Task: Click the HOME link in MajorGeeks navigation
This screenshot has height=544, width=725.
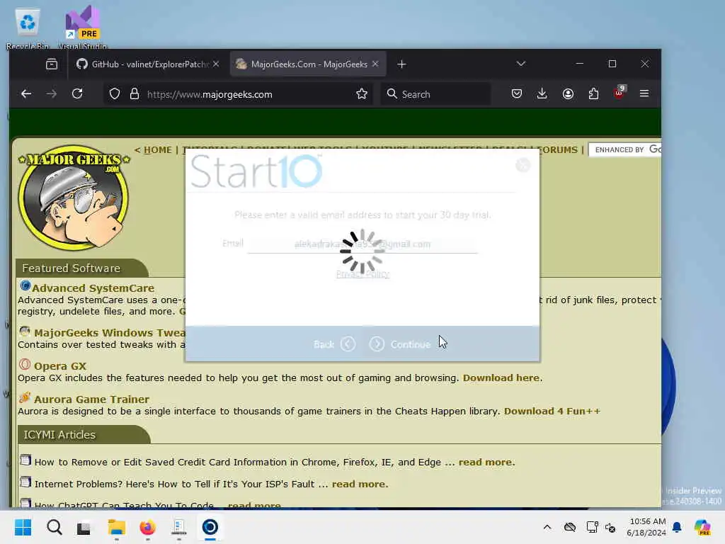Action: [x=158, y=150]
